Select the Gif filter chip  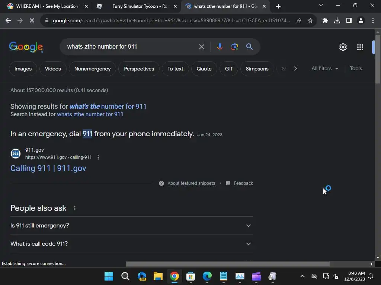[229, 69]
